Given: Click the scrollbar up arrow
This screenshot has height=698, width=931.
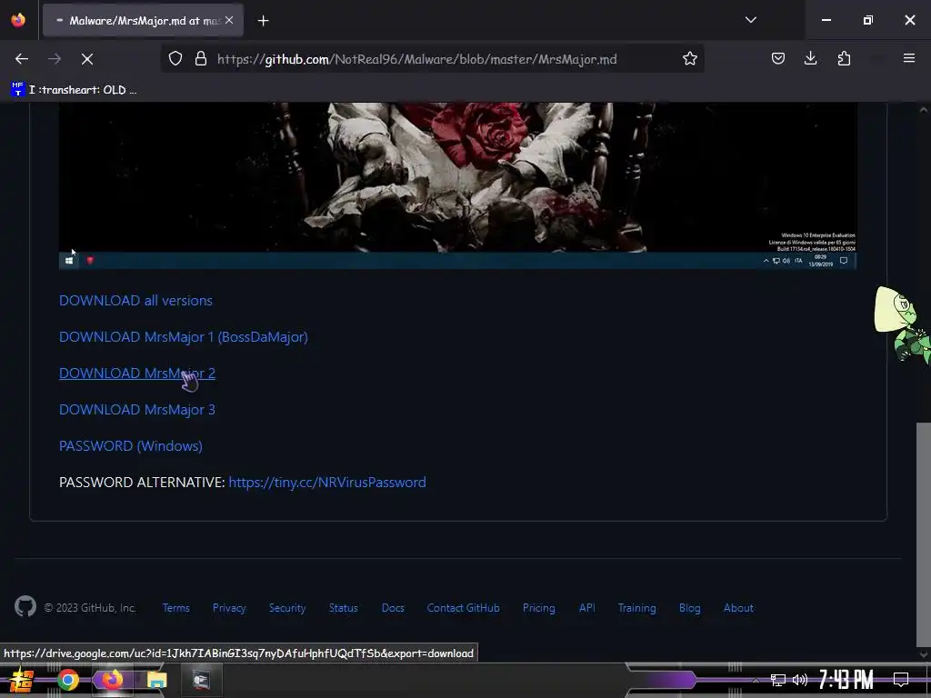Looking at the screenshot, I should pyautogui.click(x=924, y=109).
